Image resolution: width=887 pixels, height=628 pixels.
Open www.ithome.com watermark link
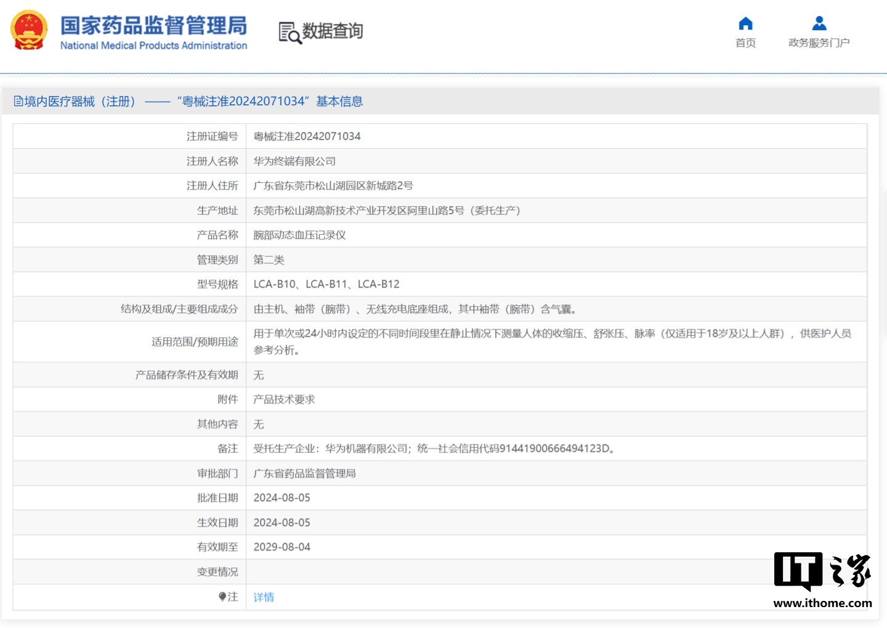[822, 603]
